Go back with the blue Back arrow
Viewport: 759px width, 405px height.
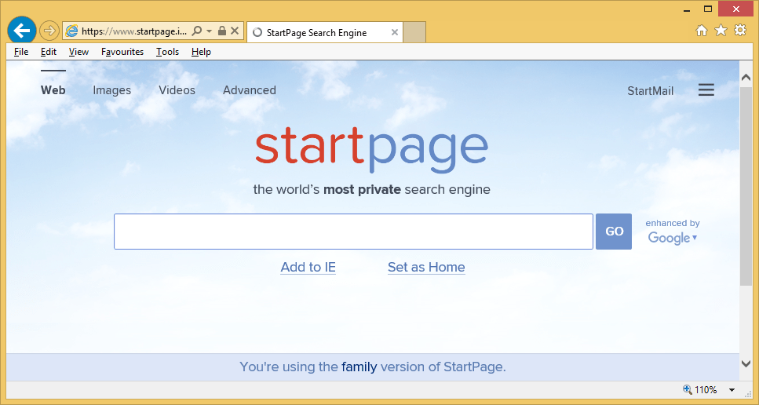(x=22, y=31)
